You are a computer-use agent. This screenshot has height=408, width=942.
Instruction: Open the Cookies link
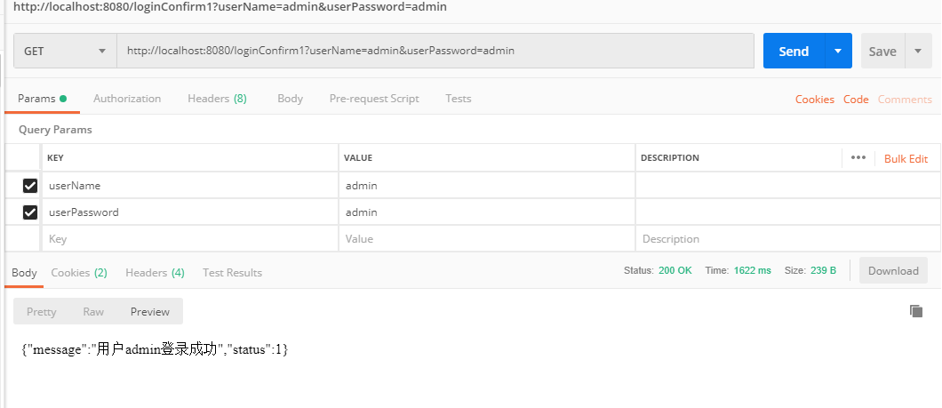tap(814, 100)
